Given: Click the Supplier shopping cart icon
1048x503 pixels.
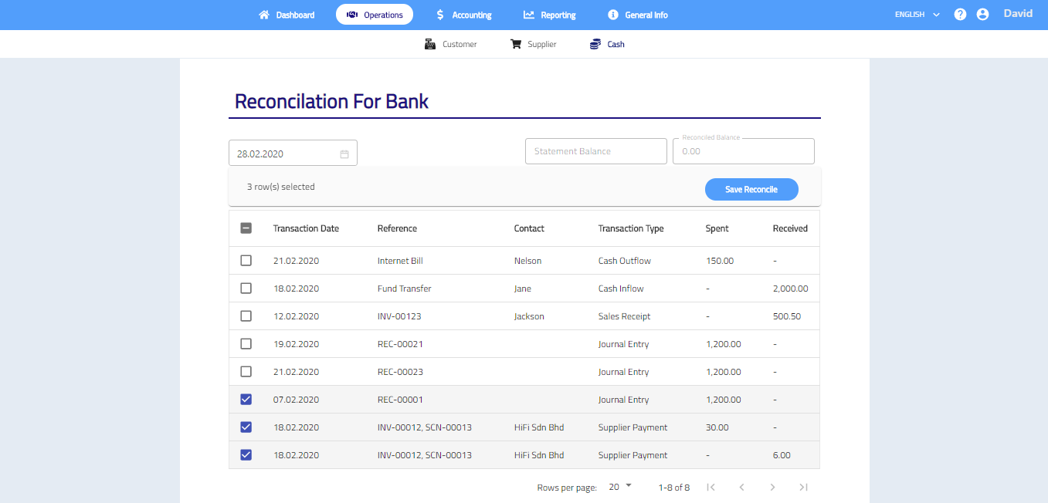Looking at the screenshot, I should tap(516, 45).
